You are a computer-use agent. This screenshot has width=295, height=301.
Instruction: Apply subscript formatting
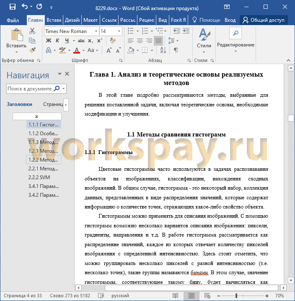[x=91, y=41]
